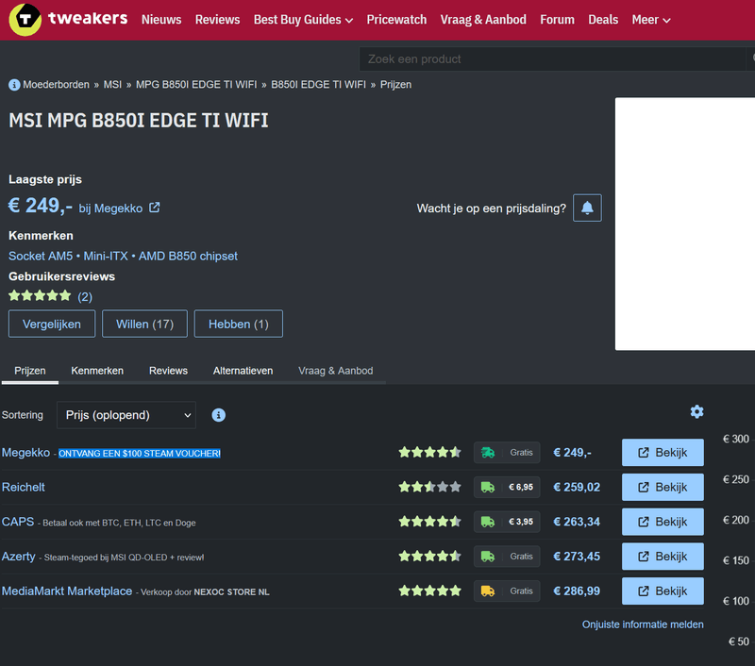This screenshot has width=755, height=666.
Task: Open Nieuws in the top navigation
Action: click(161, 20)
